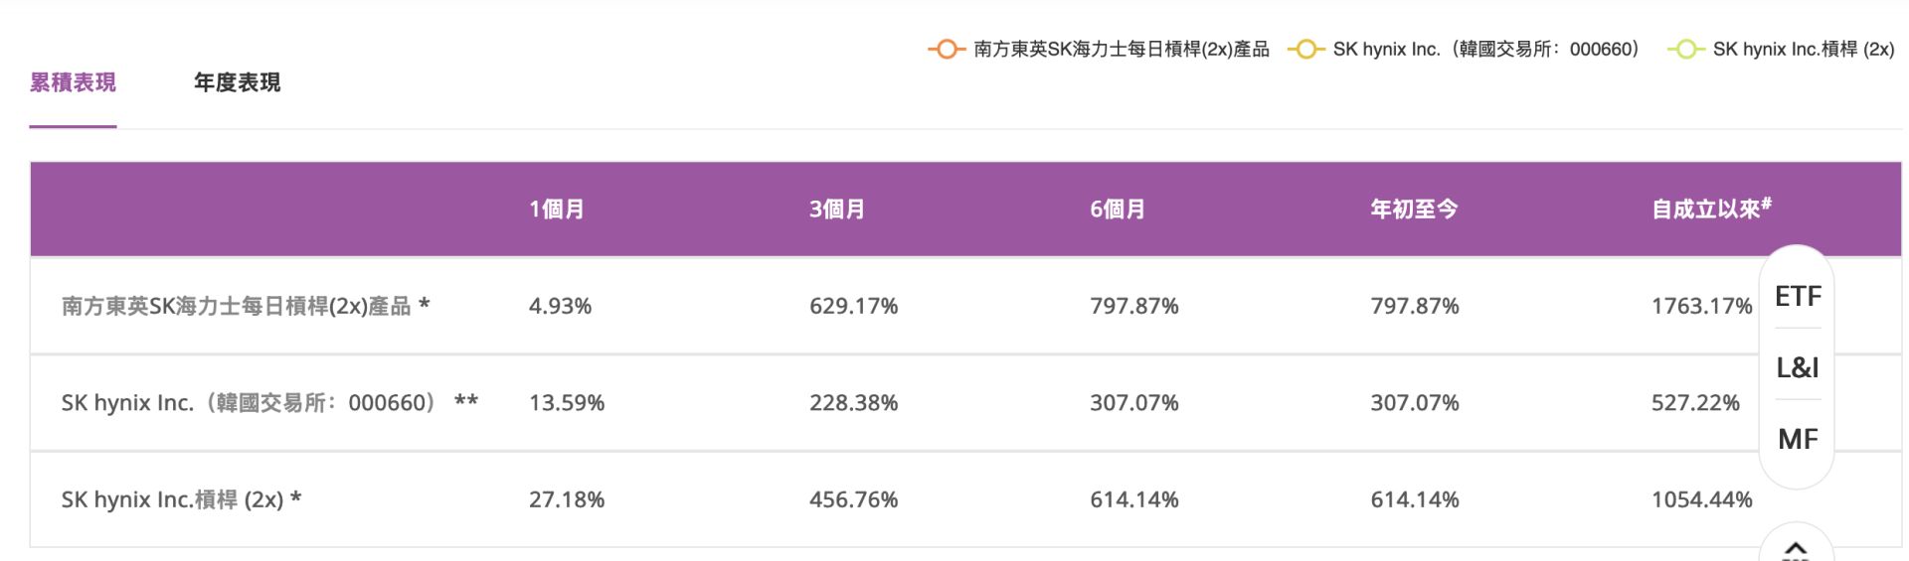Select the SK hynix Inc.（韓國交易所：000660）row label
This screenshot has height=561, width=1909.
[x=269, y=402]
